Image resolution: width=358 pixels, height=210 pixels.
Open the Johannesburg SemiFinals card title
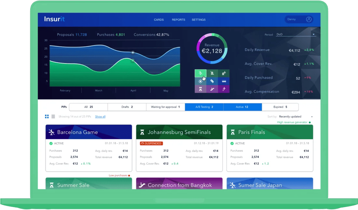click(x=179, y=132)
